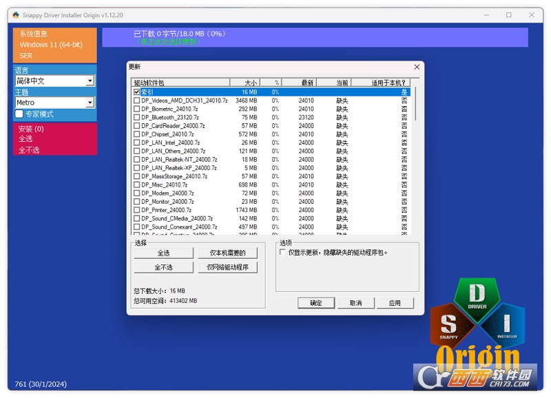
Task: Select the DP_LAN_Others_24000.7z row
Action: pyautogui.click(x=271, y=151)
